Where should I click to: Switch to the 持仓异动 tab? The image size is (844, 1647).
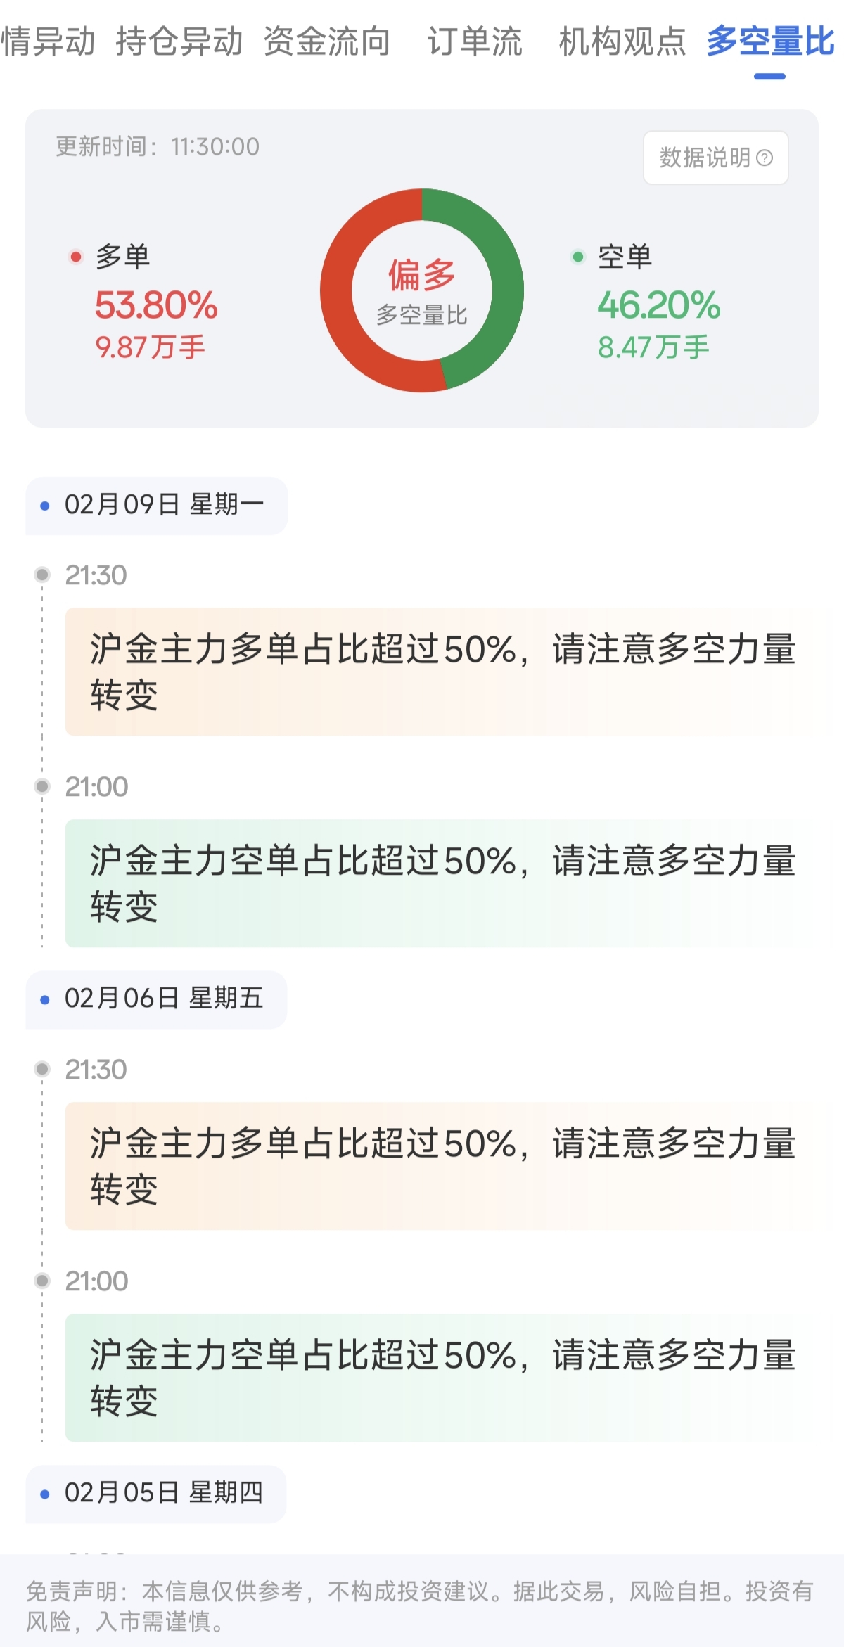tap(179, 41)
